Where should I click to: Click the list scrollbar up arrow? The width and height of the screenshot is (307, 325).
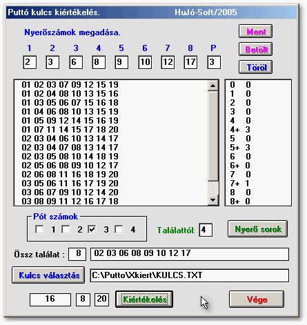(x=213, y=86)
